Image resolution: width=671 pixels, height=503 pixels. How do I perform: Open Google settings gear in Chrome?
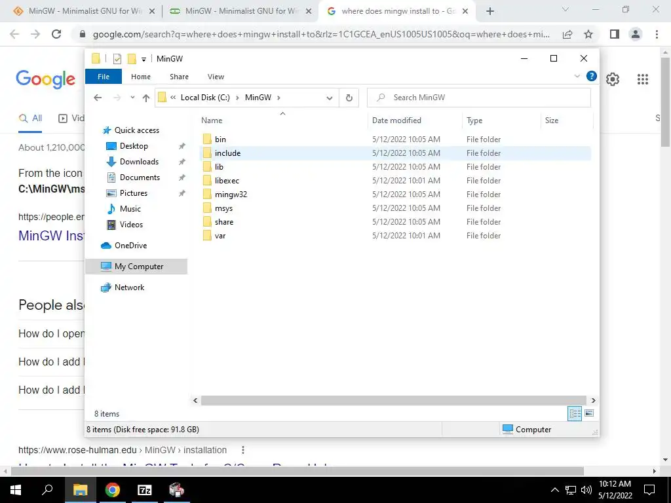click(613, 79)
